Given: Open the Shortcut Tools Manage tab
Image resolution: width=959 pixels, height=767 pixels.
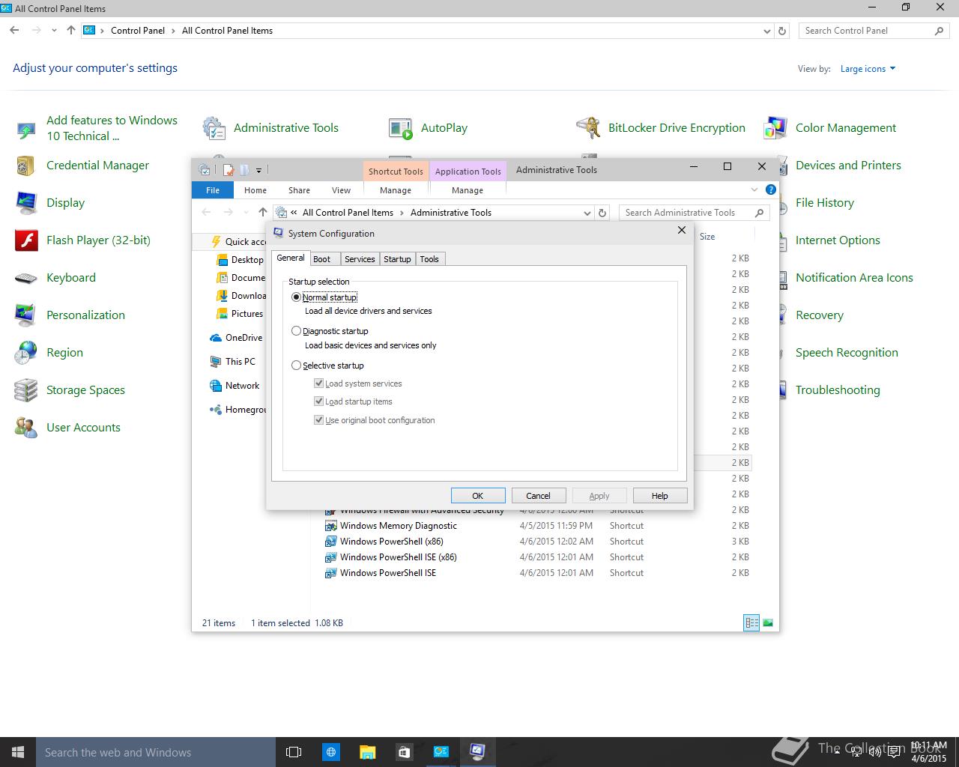Looking at the screenshot, I should pyautogui.click(x=396, y=190).
